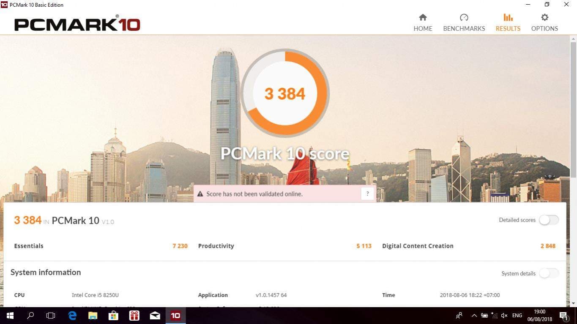Image resolution: width=577 pixels, height=324 pixels.
Task: Click the PCMark 10 title bar icon
Action: [x=4, y=5]
